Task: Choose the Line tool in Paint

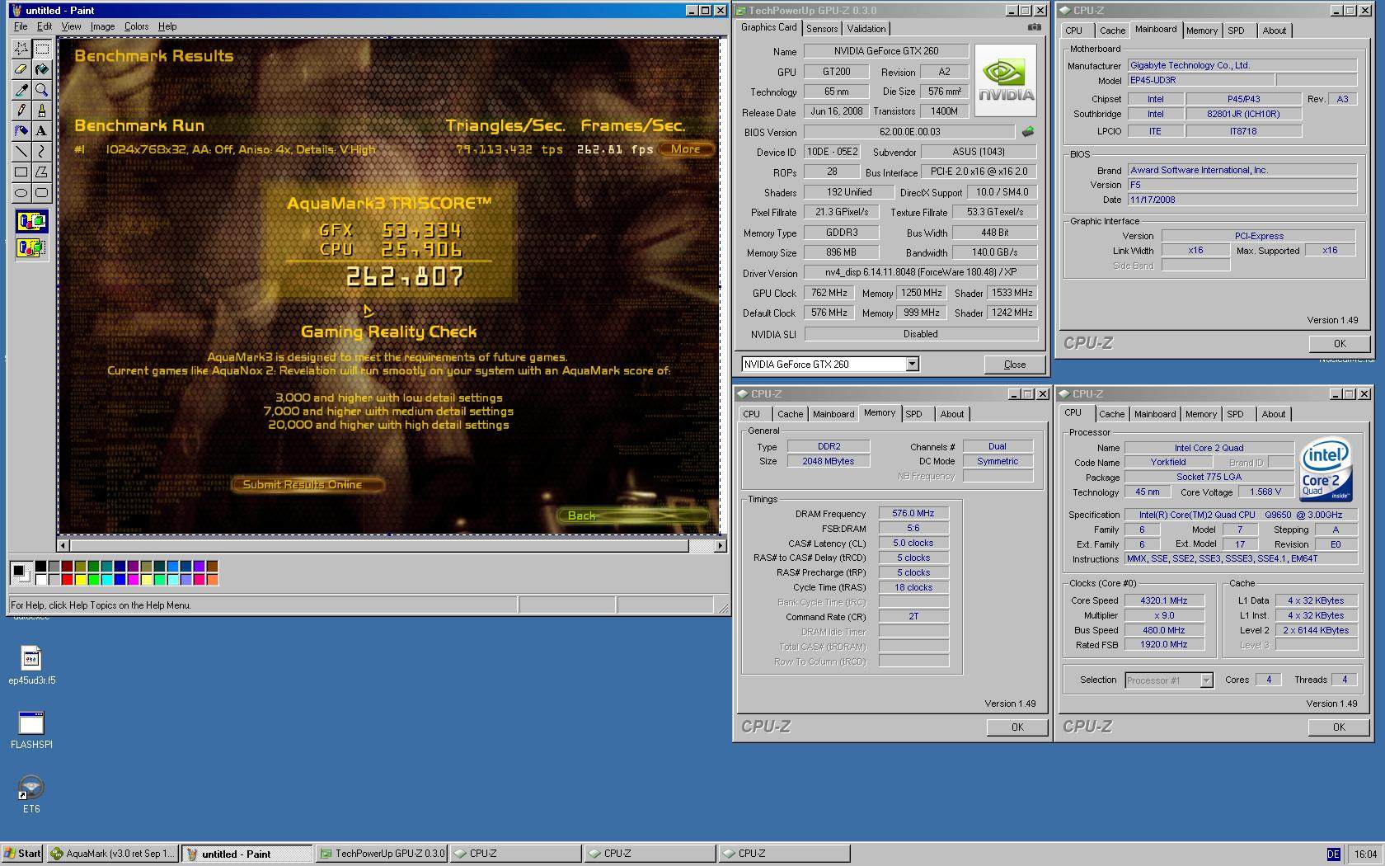Action: (x=21, y=151)
